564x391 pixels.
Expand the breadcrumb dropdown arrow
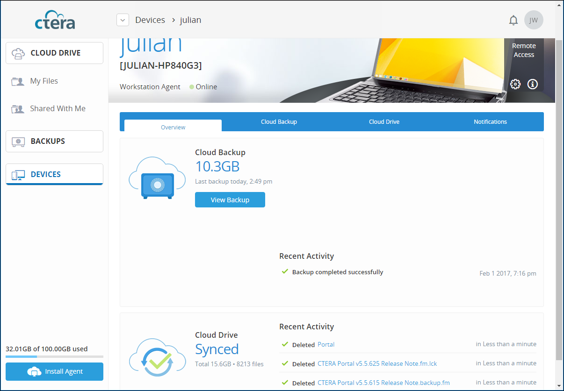pos(123,20)
